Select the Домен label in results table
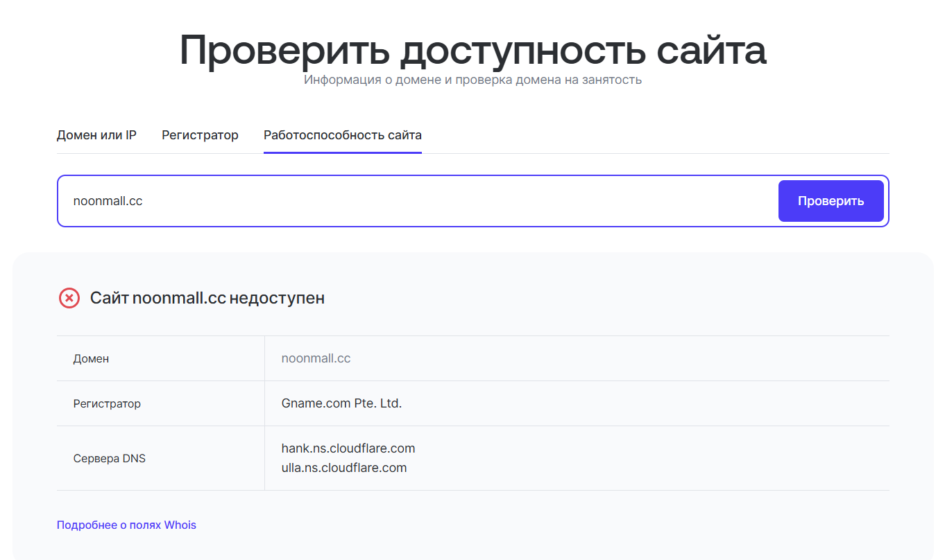The width and height of the screenshot is (945, 560). click(x=91, y=359)
